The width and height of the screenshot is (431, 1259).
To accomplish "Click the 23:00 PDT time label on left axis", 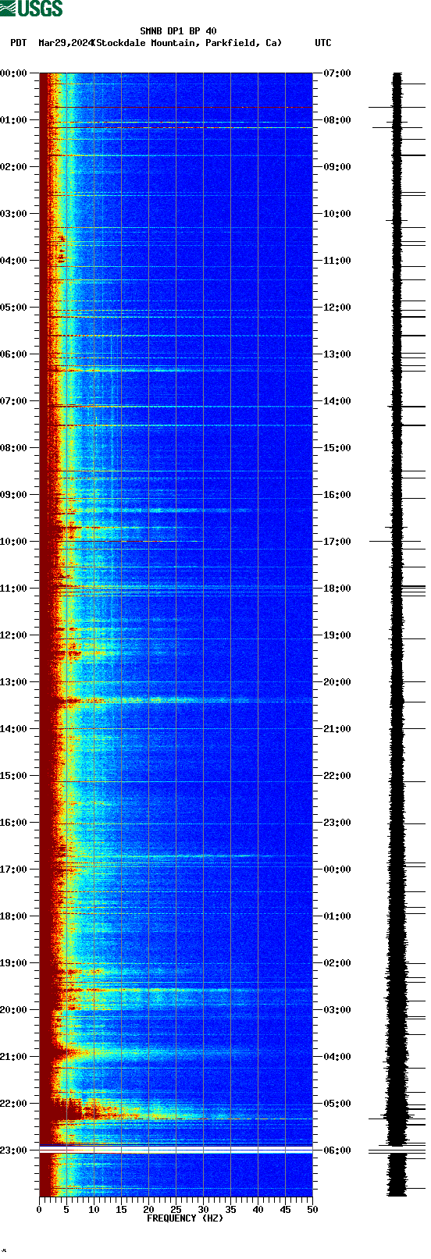I will tap(14, 1151).
